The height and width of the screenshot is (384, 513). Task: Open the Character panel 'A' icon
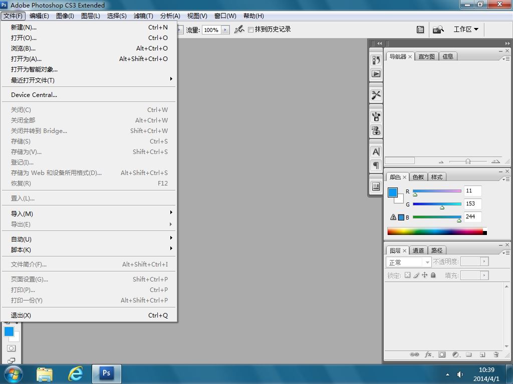coord(376,151)
